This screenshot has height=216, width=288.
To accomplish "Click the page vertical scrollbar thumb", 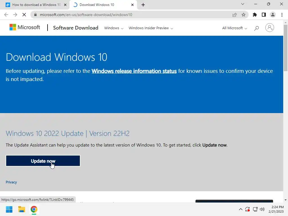I will 286,48.
